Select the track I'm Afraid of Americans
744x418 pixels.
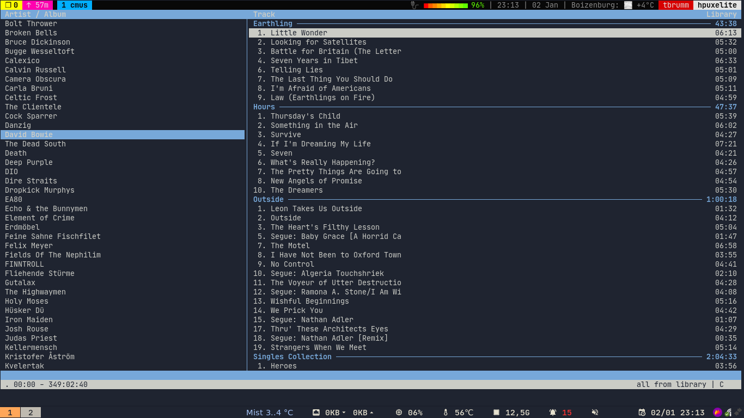pyautogui.click(x=320, y=88)
